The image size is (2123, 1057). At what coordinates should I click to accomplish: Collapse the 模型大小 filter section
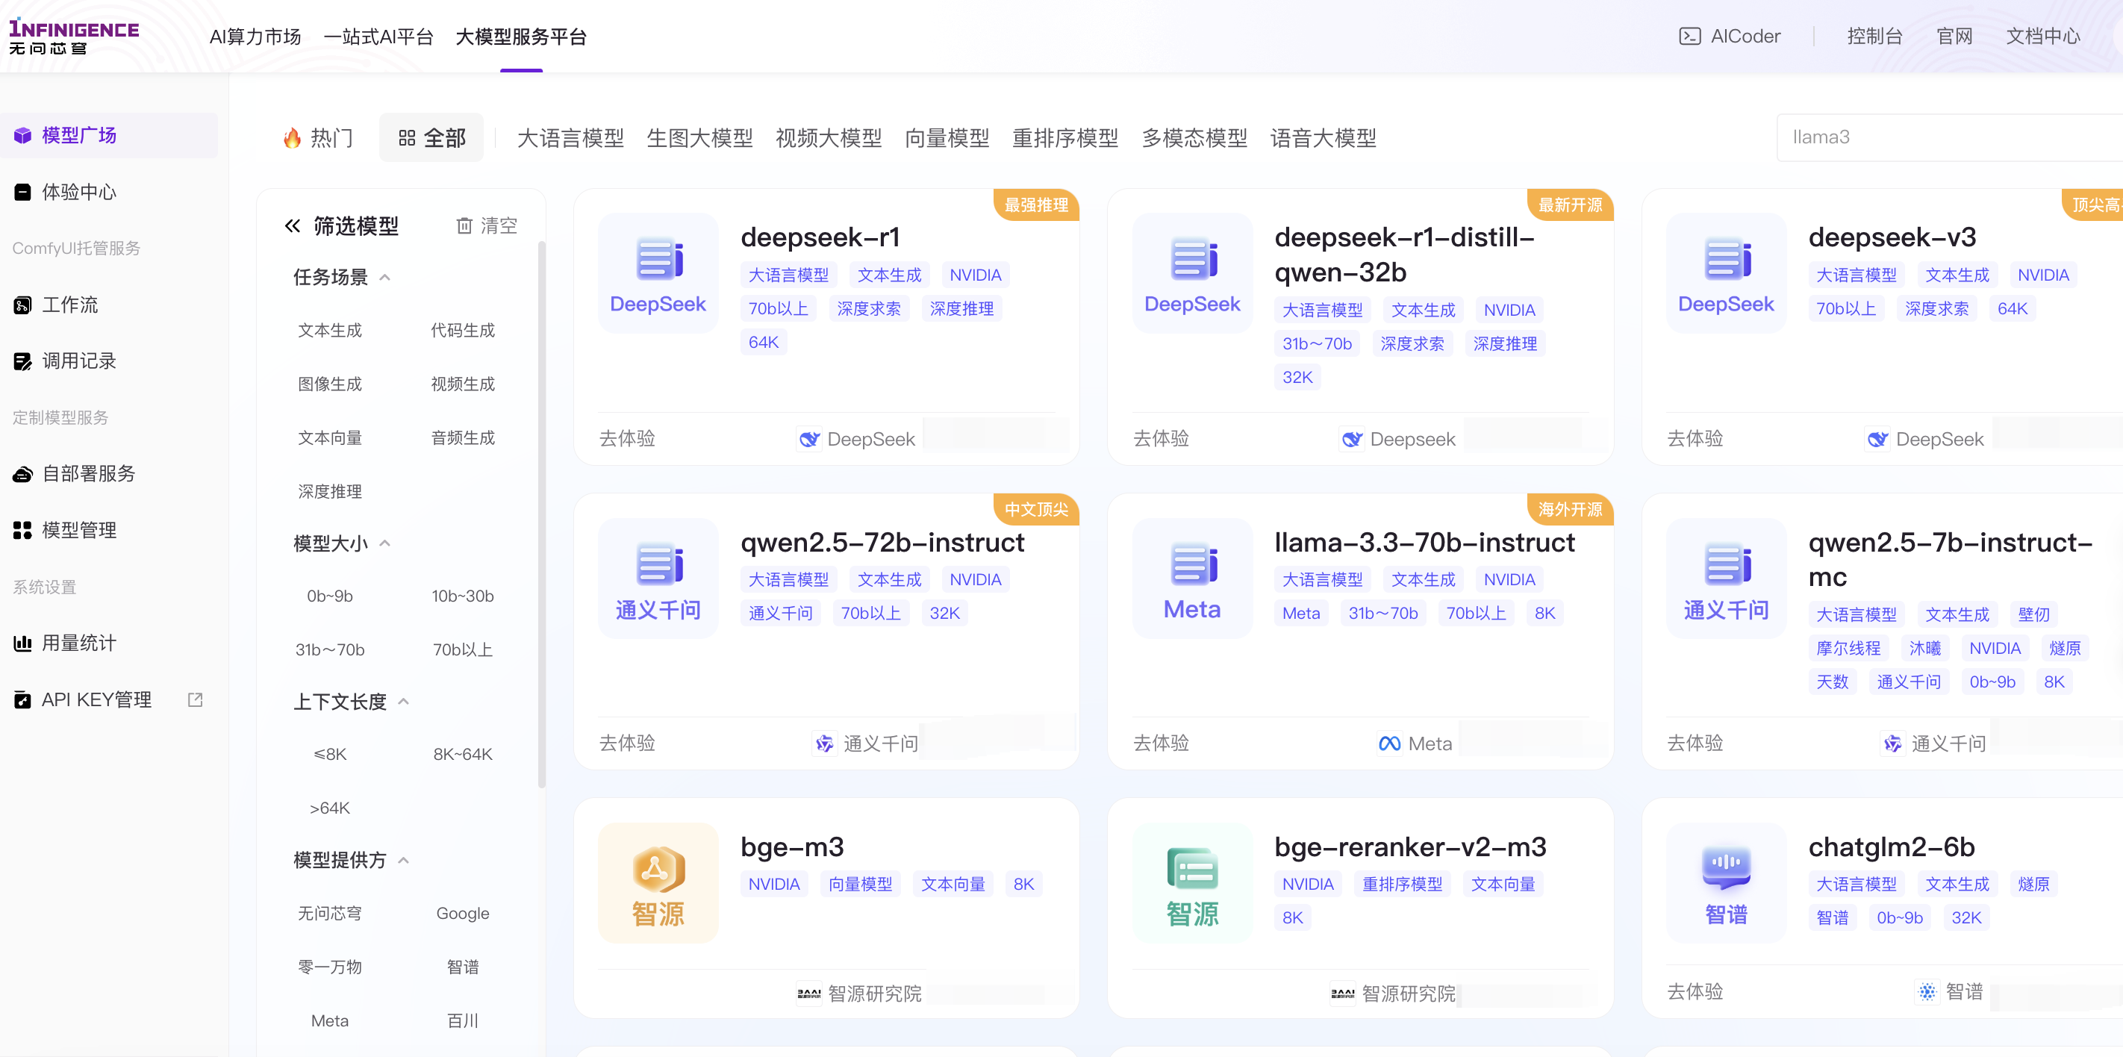[x=385, y=543]
